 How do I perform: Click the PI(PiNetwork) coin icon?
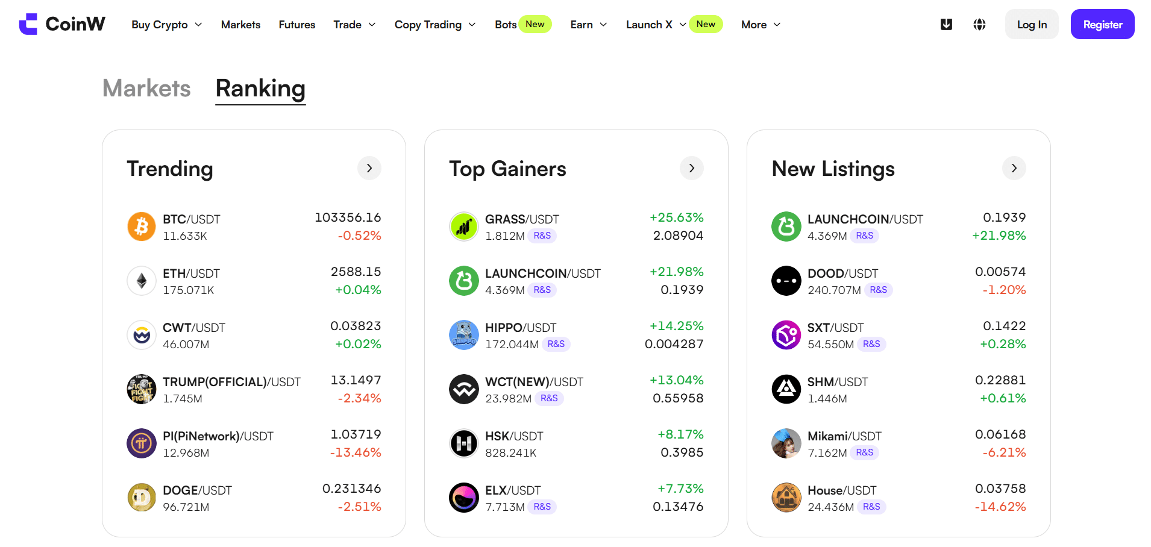point(142,443)
